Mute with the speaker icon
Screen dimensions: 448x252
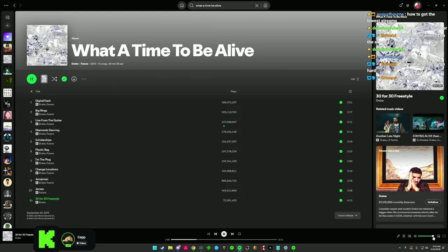(415, 236)
